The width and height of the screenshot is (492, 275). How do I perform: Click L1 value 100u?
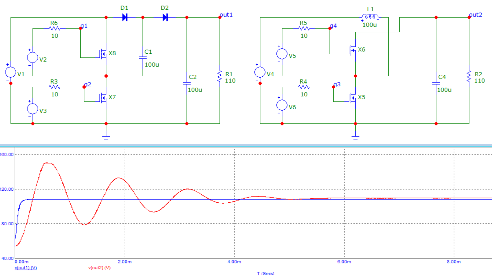(369, 25)
